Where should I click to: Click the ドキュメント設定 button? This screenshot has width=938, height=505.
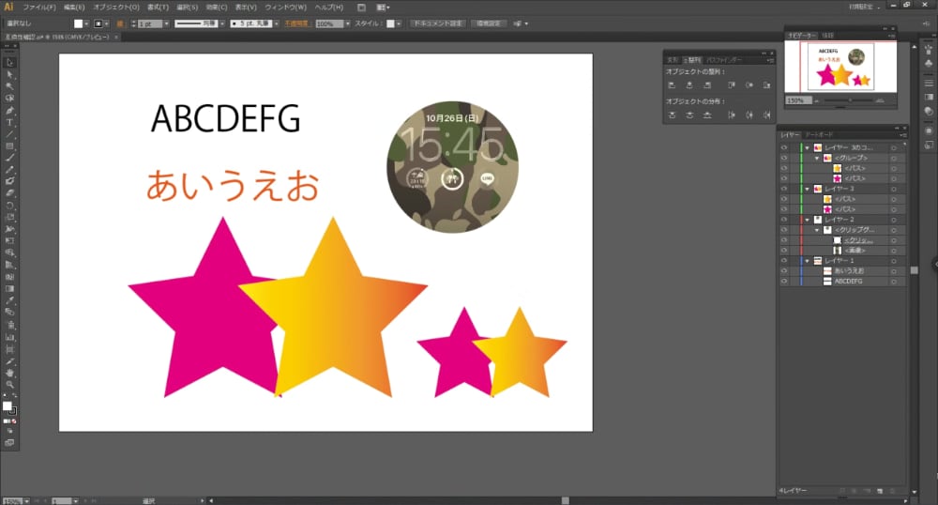coord(438,23)
